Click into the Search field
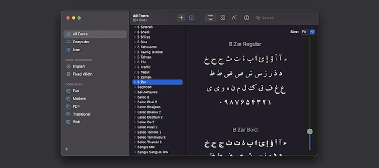This screenshot has height=168, width=379. pos(285,18)
